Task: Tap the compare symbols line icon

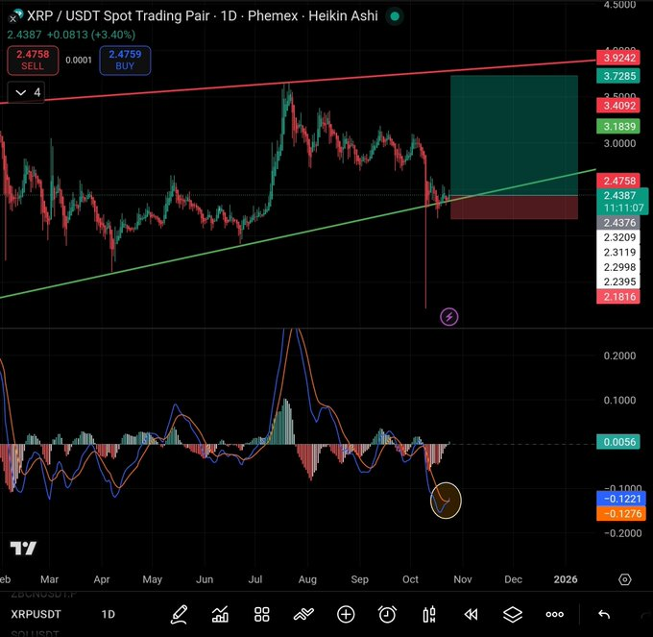Action: 303,614
